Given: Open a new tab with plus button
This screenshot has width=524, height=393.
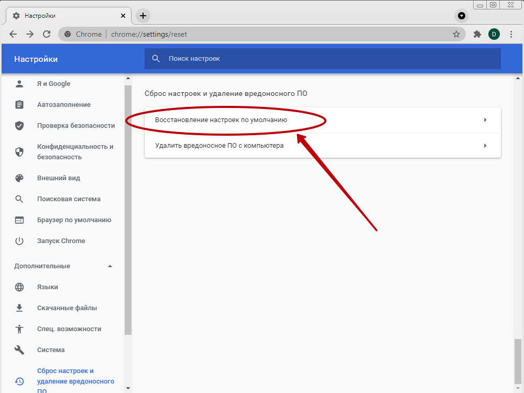Looking at the screenshot, I should point(143,16).
